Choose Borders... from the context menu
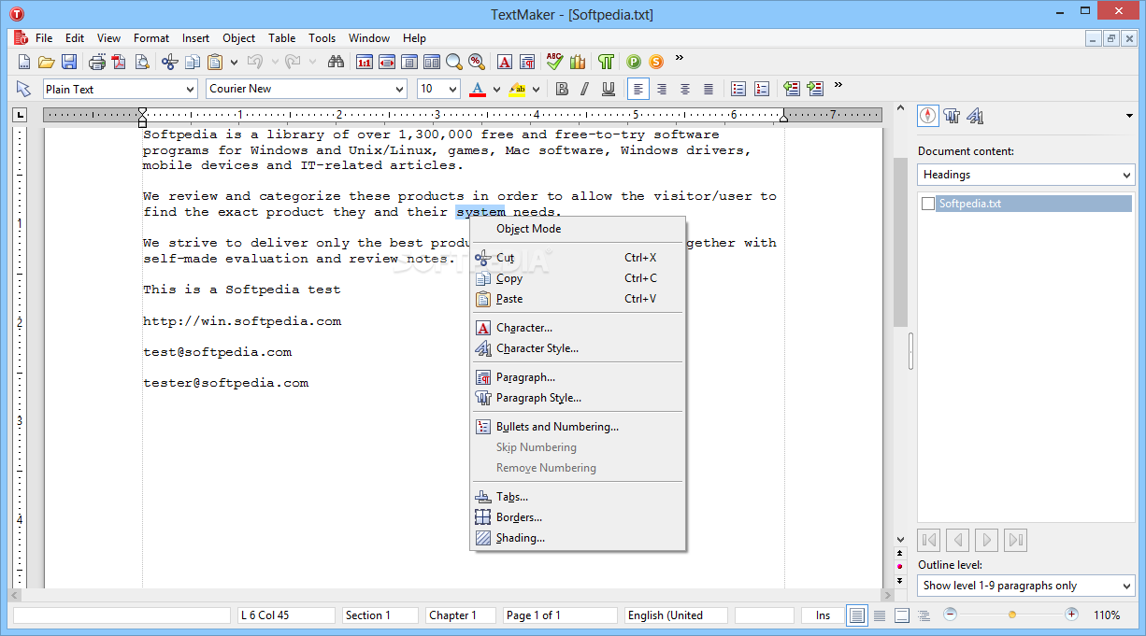 [x=577, y=517]
